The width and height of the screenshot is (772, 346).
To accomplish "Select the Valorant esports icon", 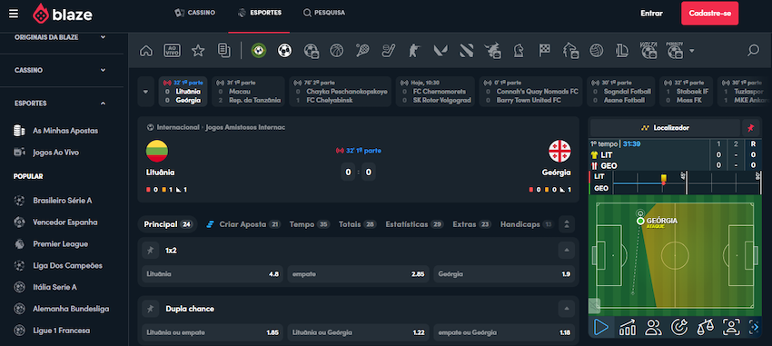I will coord(440,50).
